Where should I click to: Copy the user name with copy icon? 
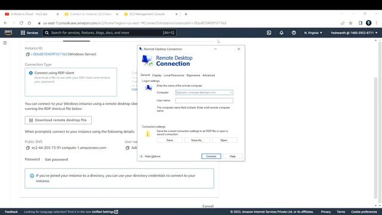pyautogui.click(x=127, y=148)
